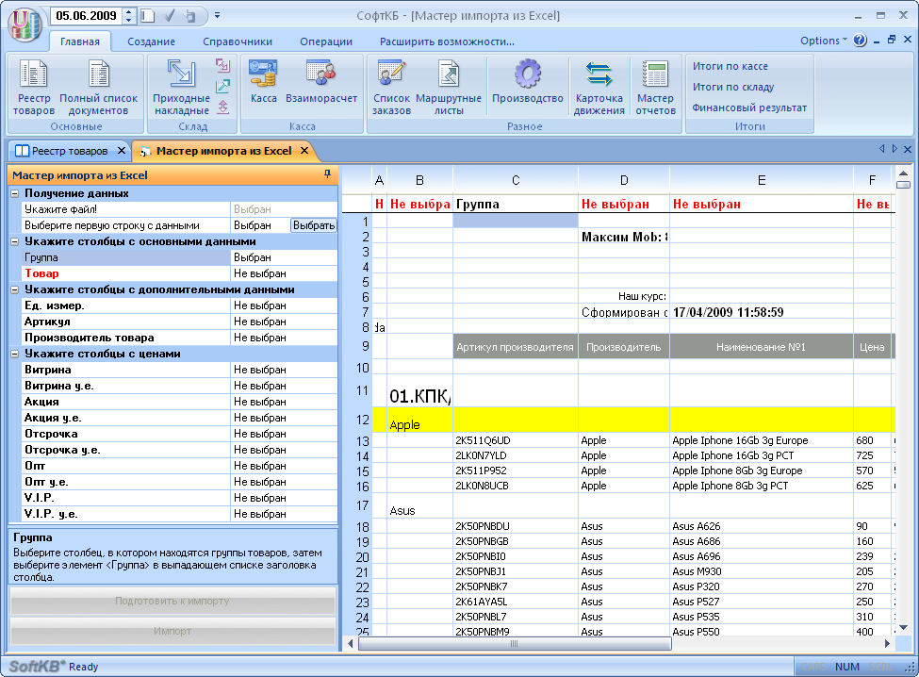This screenshot has height=677, width=919.
Task: Collapse the Получение данных section
Action: tap(15, 193)
